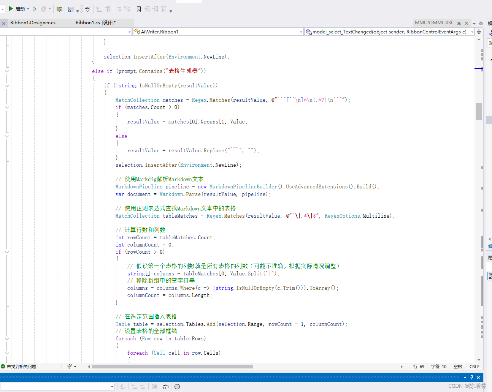Click the parameter info toolbar icon
Image resolution: width=492 pixels, height=392 pixels.
[108, 9]
